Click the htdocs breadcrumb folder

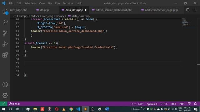[x=35, y=16]
